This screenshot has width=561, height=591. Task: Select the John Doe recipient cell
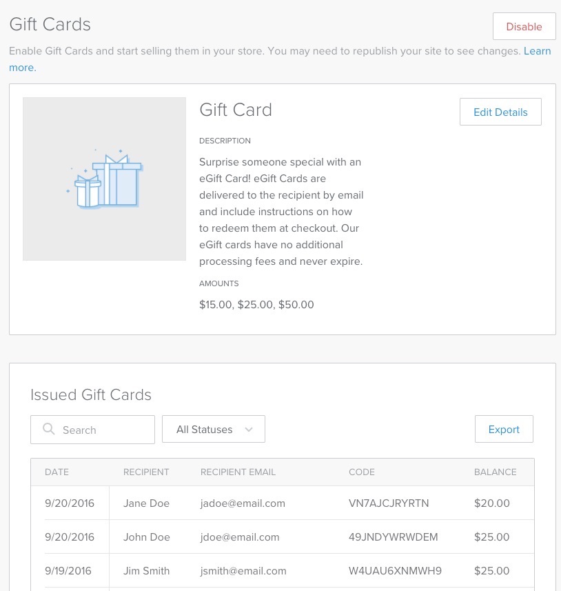147,537
